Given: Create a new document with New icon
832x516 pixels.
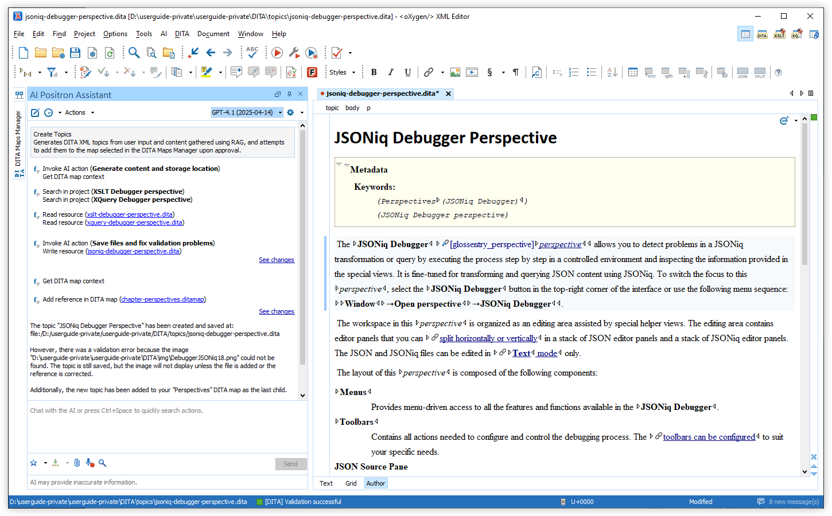Looking at the screenshot, I should 24,53.
